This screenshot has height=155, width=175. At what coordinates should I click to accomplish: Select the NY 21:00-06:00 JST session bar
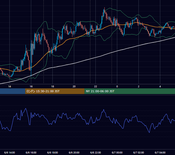pyautogui.click(x=129, y=91)
